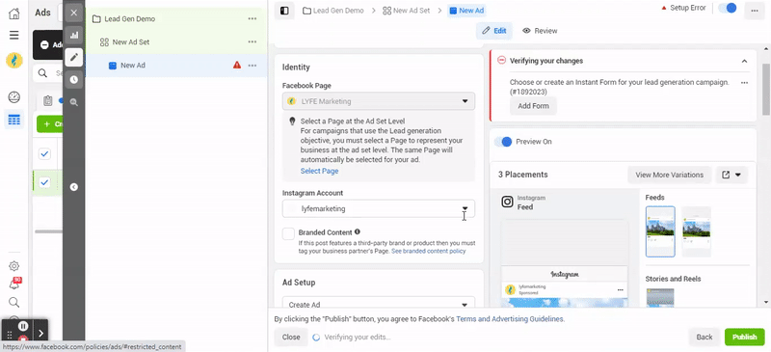Pause the screen recording
Screen dimensions: 771x352
22,325
